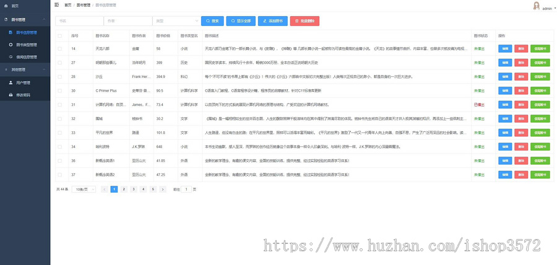Click 删除 for the 新概念英语2 row
The height and width of the screenshot is (265, 557).
pyautogui.click(x=521, y=175)
